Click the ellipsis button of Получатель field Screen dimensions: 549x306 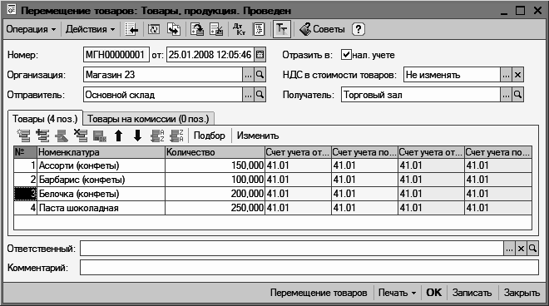click(x=506, y=95)
